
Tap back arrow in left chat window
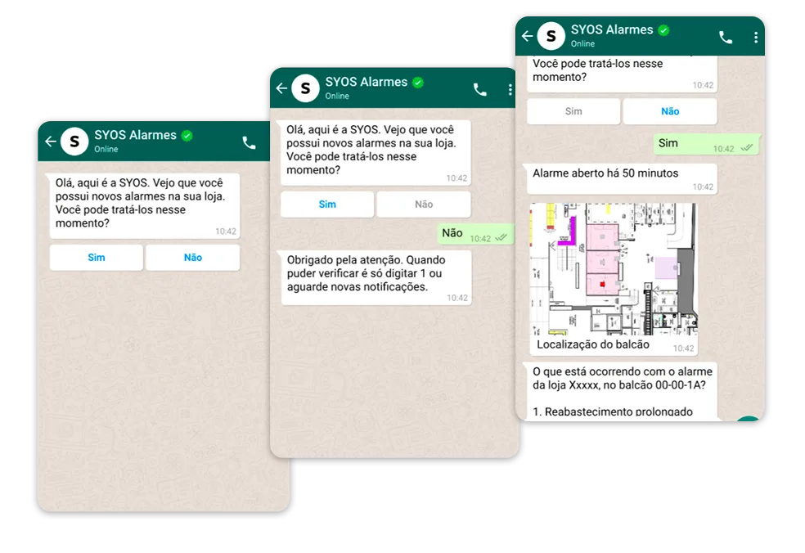point(51,142)
